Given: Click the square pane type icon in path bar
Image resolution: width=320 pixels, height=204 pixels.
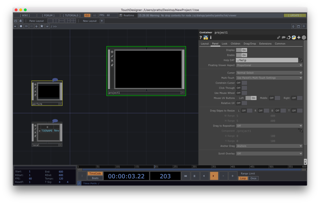Looking at the screenshot, I should coord(21,26).
